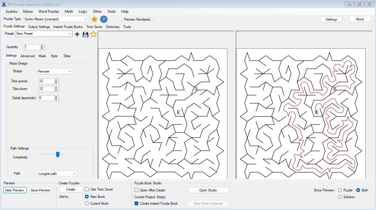Open the Path dropdown showing Longest path
This screenshot has height=210, width=376.
[57, 174]
